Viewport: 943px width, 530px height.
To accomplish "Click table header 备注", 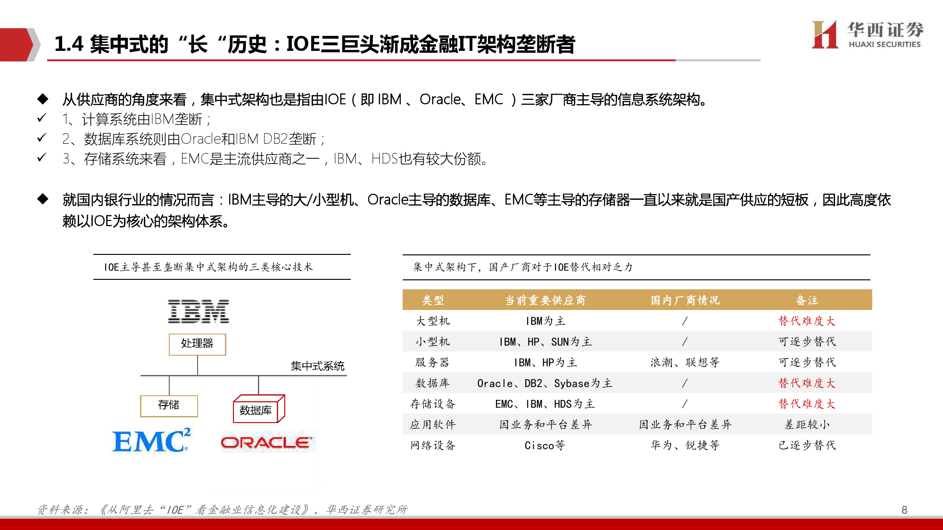I will pyautogui.click(x=807, y=300).
